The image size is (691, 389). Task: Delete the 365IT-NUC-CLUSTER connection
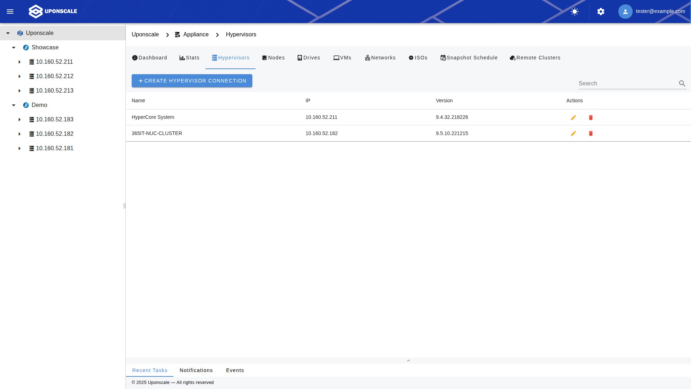591,134
